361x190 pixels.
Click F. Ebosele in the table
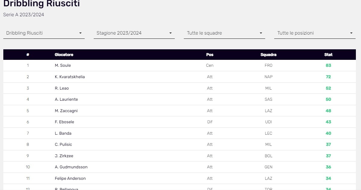(x=64, y=122)
